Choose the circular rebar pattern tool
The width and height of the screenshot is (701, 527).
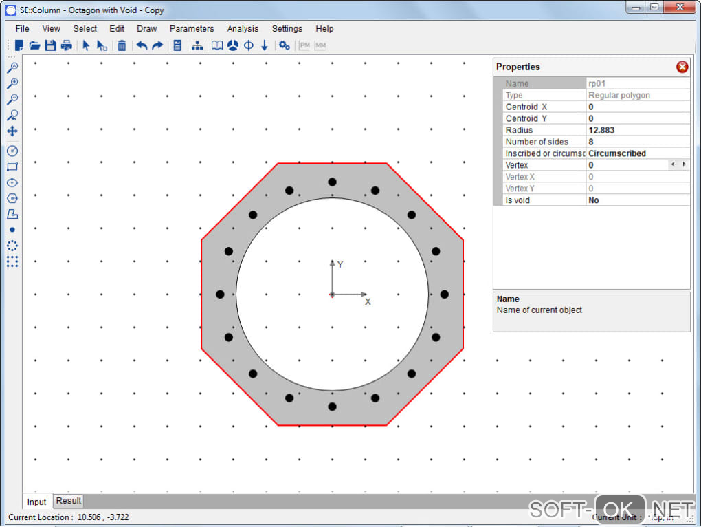(12, 245)
